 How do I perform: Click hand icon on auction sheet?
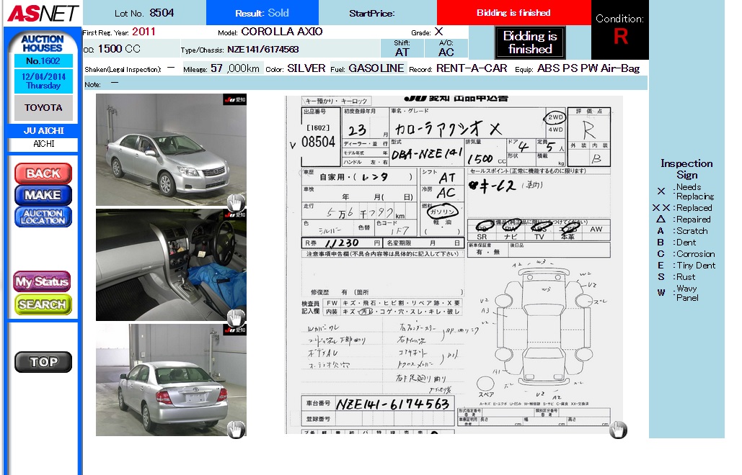618,430
